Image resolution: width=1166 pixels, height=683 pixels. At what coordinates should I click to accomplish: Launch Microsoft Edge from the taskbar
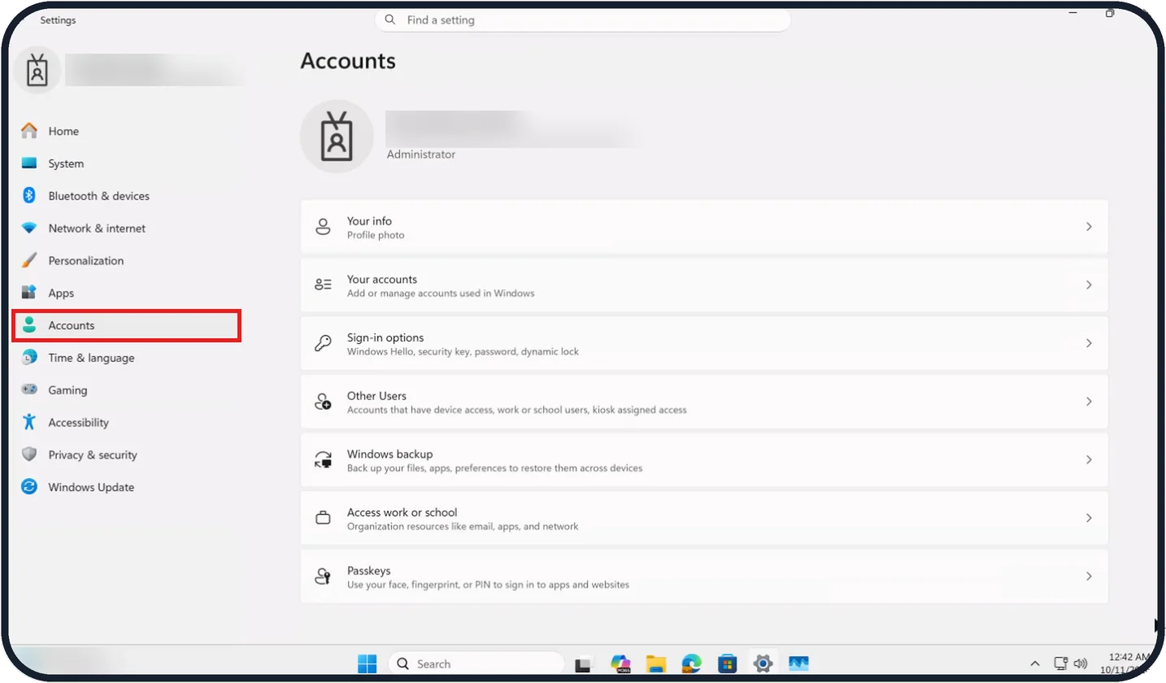[x=692, y=663]
